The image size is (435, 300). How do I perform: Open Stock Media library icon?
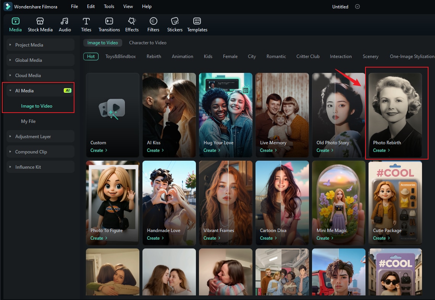click(x=40, y=21)
